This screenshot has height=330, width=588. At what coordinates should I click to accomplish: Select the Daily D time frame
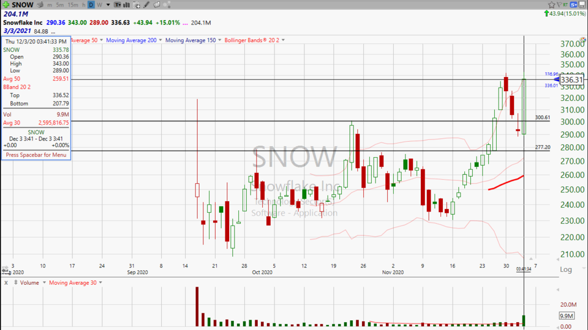pyautogui.click(x=91, y=5)
